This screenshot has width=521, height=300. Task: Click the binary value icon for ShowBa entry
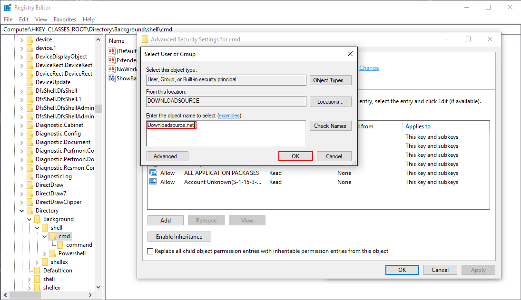[112, 78]
